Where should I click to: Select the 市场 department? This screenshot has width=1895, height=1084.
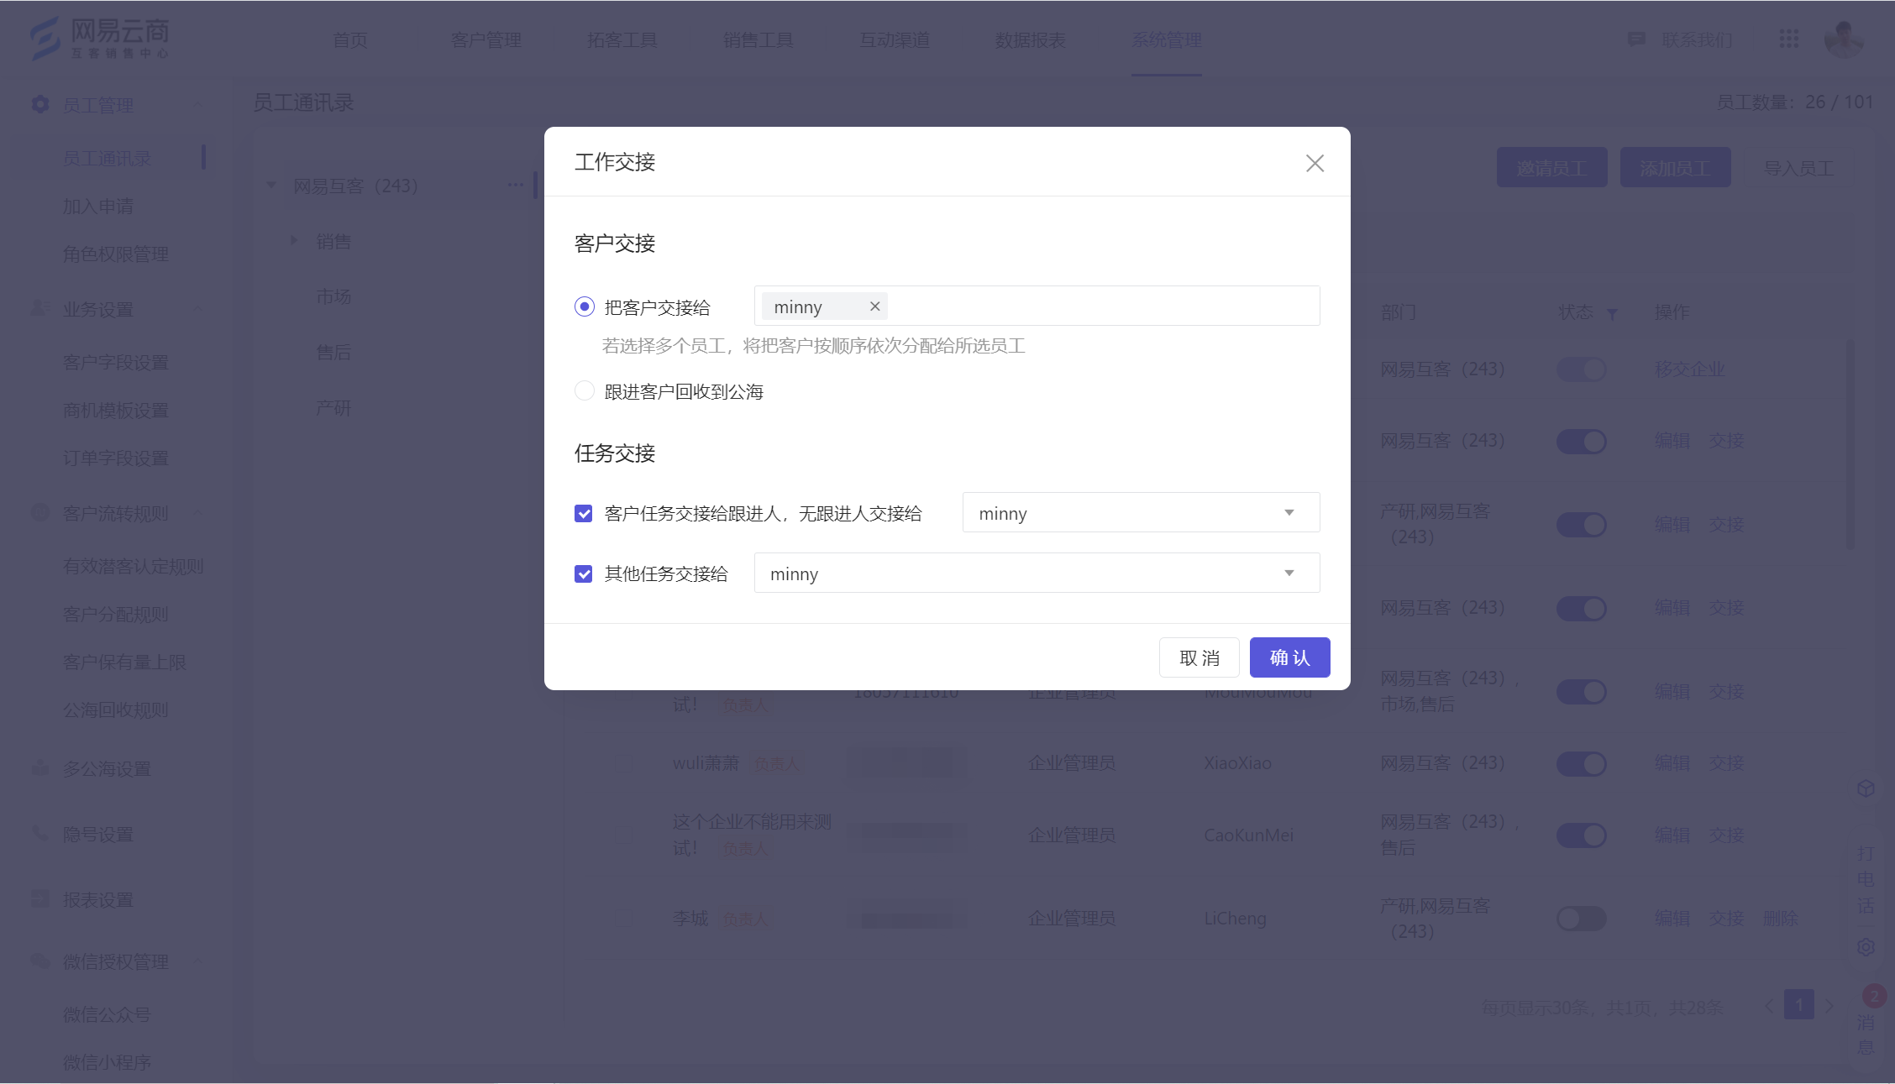[x=333, y=296]
